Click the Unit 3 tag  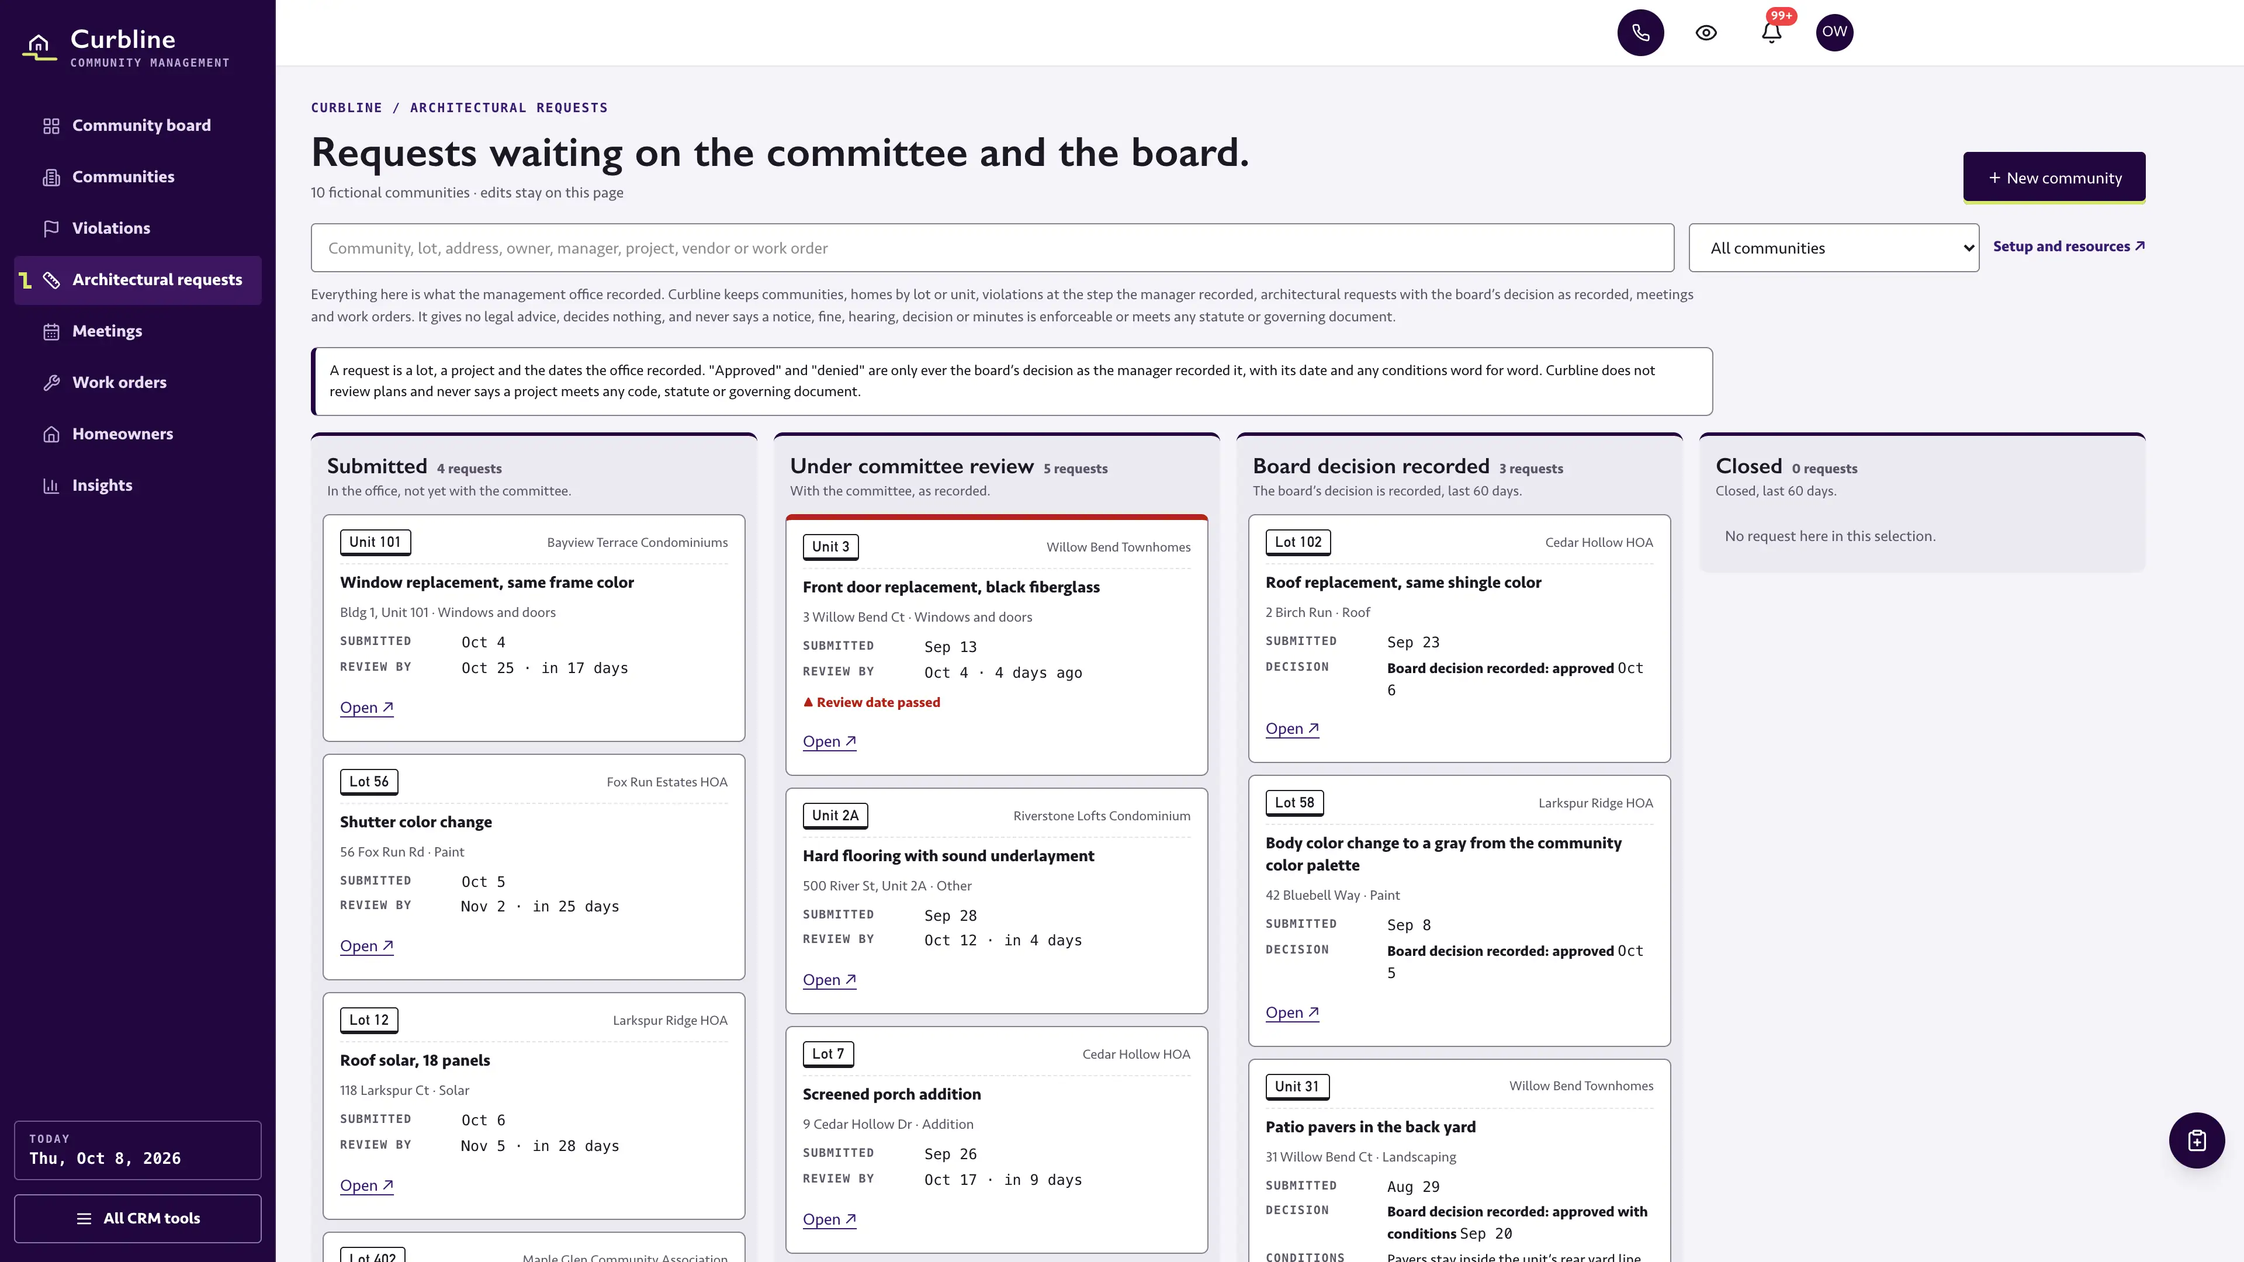click(830, 547)
